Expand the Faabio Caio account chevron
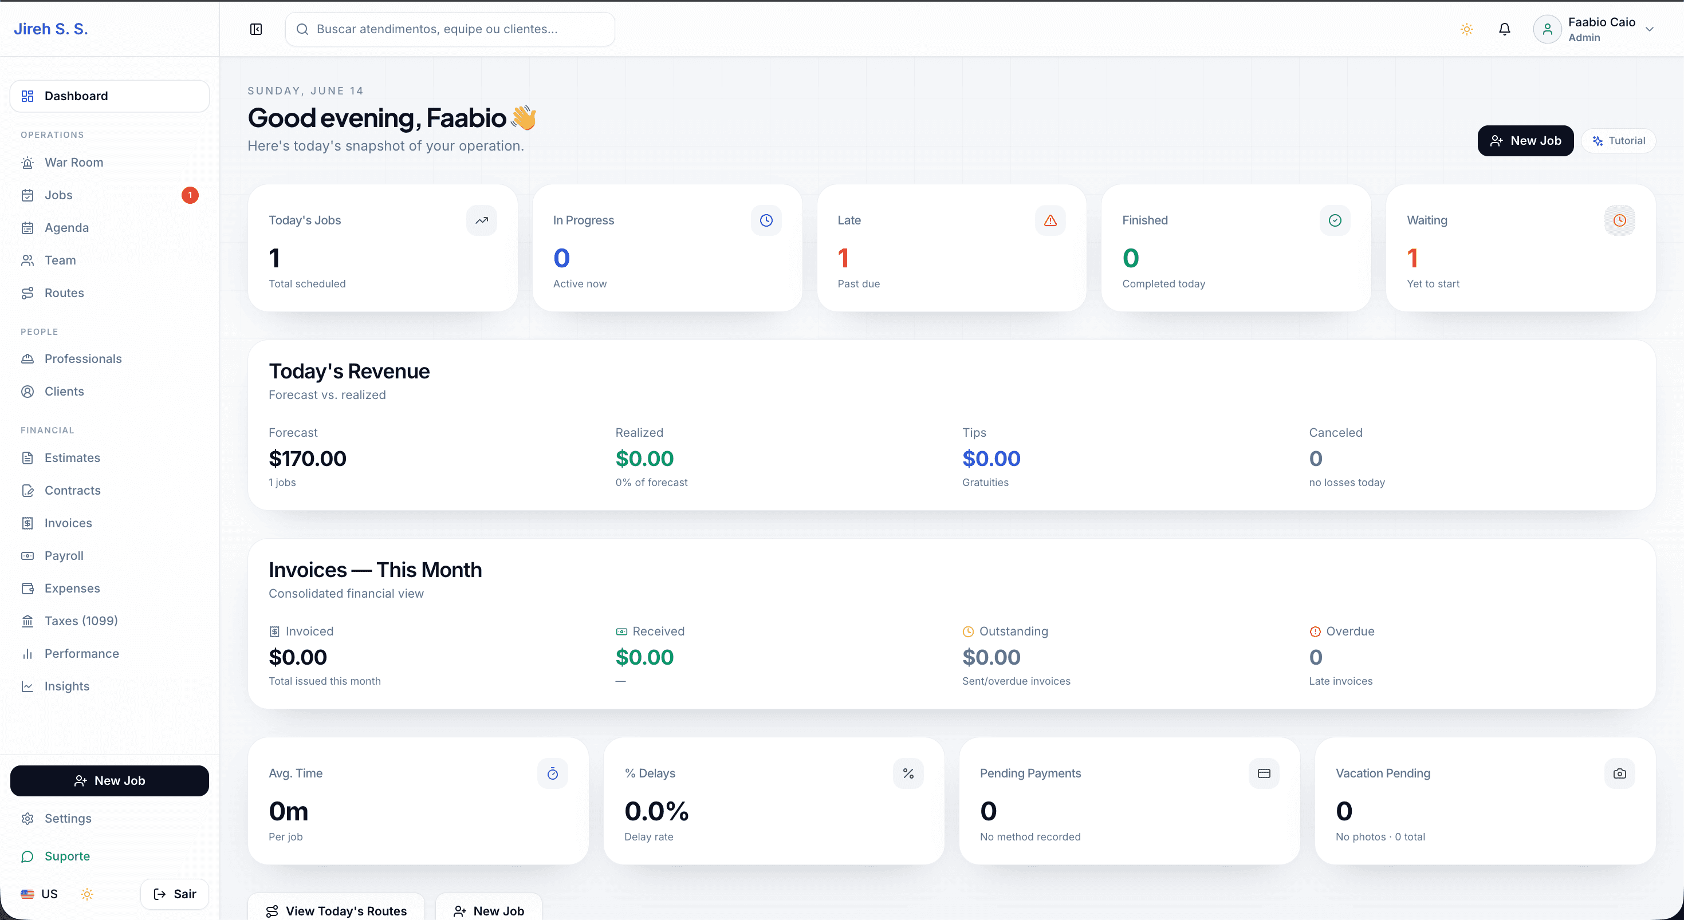 coord(1650,29)
